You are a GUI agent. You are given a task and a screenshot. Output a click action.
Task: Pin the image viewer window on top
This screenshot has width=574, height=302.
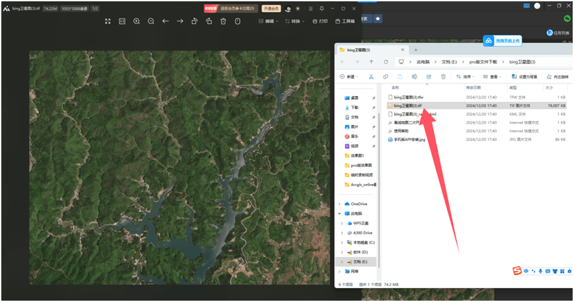[x=321, y=9]
